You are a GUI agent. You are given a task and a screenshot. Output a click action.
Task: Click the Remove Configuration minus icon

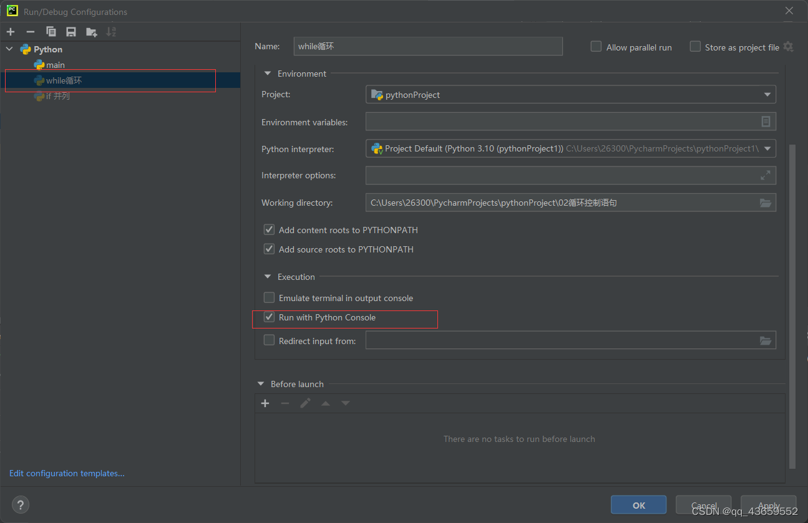click(30, 32)
